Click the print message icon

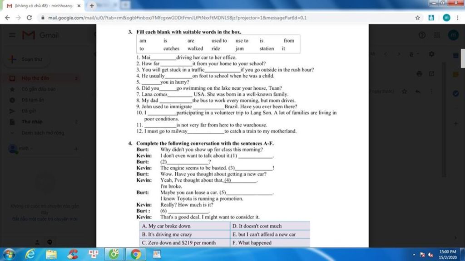pos(419,74)
